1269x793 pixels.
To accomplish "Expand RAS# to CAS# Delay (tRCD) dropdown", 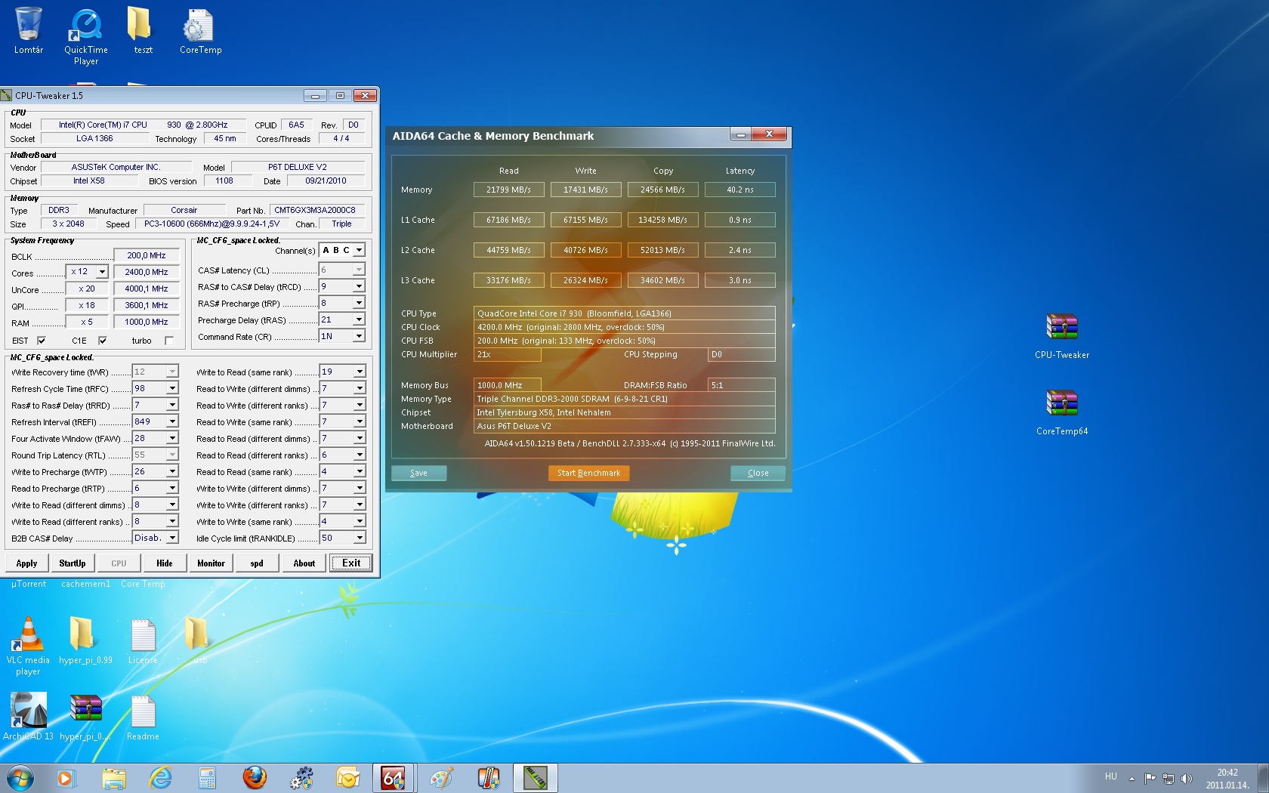I will 359,286.
